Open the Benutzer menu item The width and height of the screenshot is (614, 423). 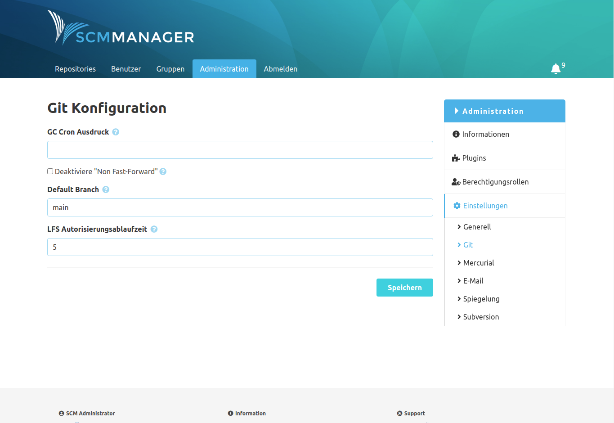(125, 68)
